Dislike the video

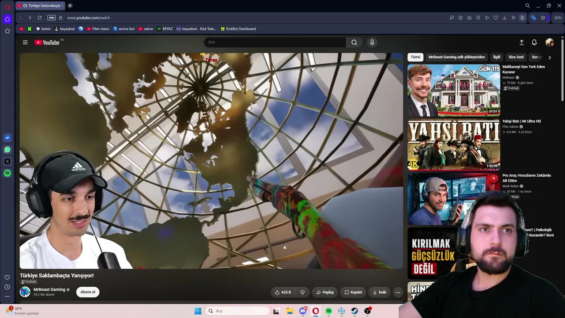coord(302,292)
